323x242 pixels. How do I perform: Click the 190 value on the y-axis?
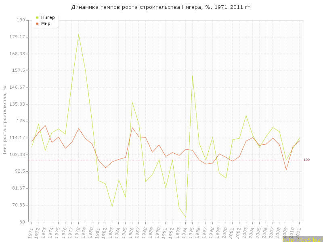[x=20, y=20]
